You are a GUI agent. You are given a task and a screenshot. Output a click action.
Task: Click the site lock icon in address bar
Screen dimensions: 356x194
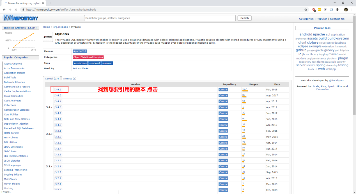pos(23,10)
